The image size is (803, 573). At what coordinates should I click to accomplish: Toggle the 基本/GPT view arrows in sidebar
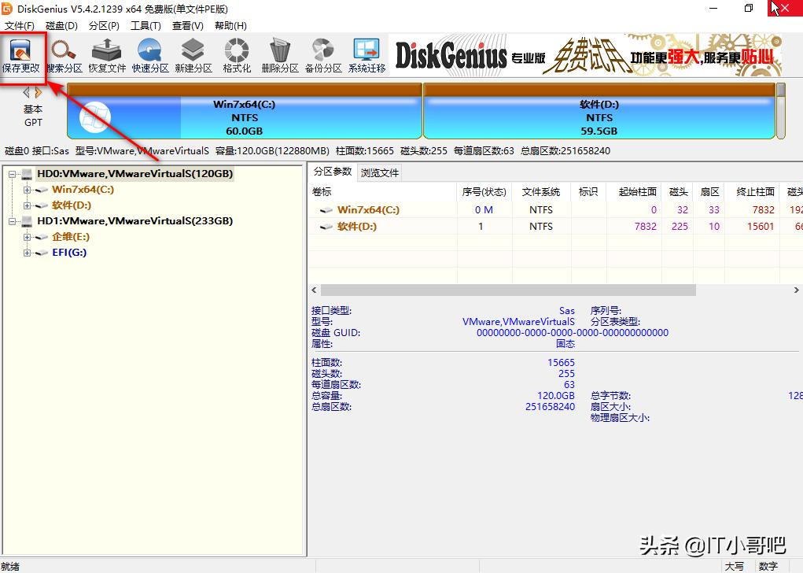tap(31, 92)
